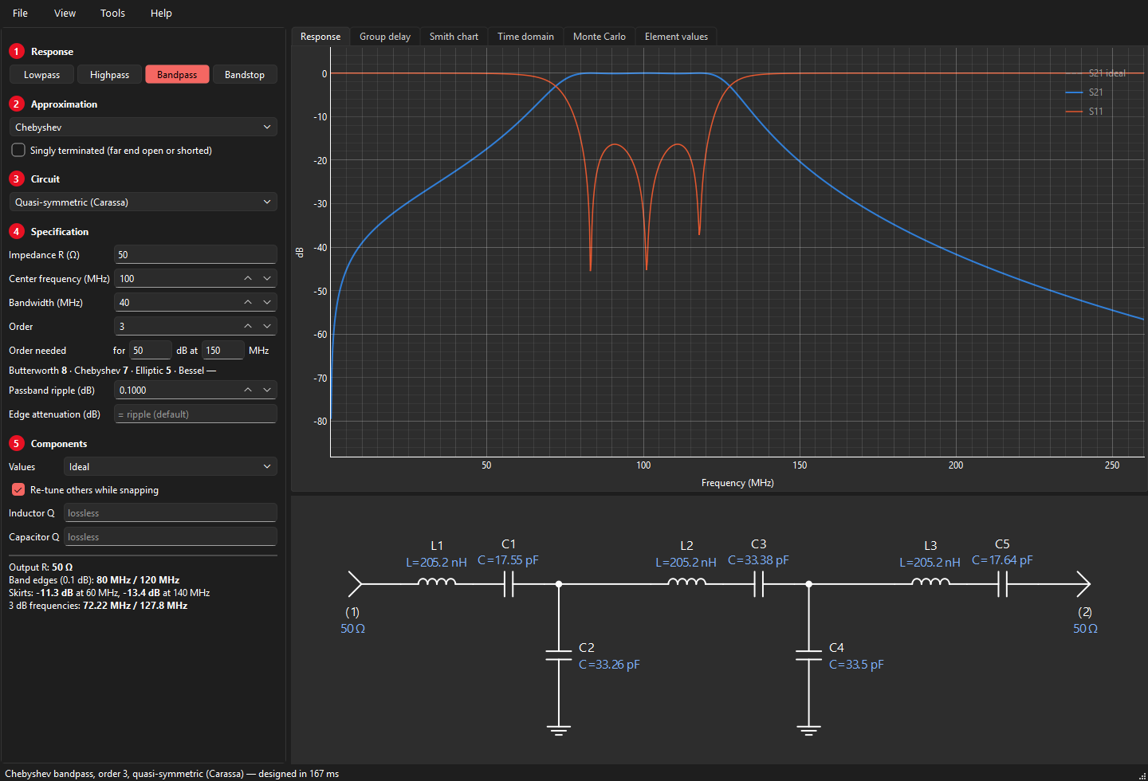
Task: Raise the filter Order with up arrow
Action: click(x=248, y=326)
